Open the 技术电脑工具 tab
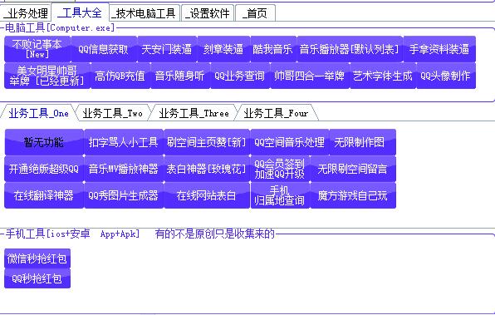 pyautogui.click(x=145, y=13)
